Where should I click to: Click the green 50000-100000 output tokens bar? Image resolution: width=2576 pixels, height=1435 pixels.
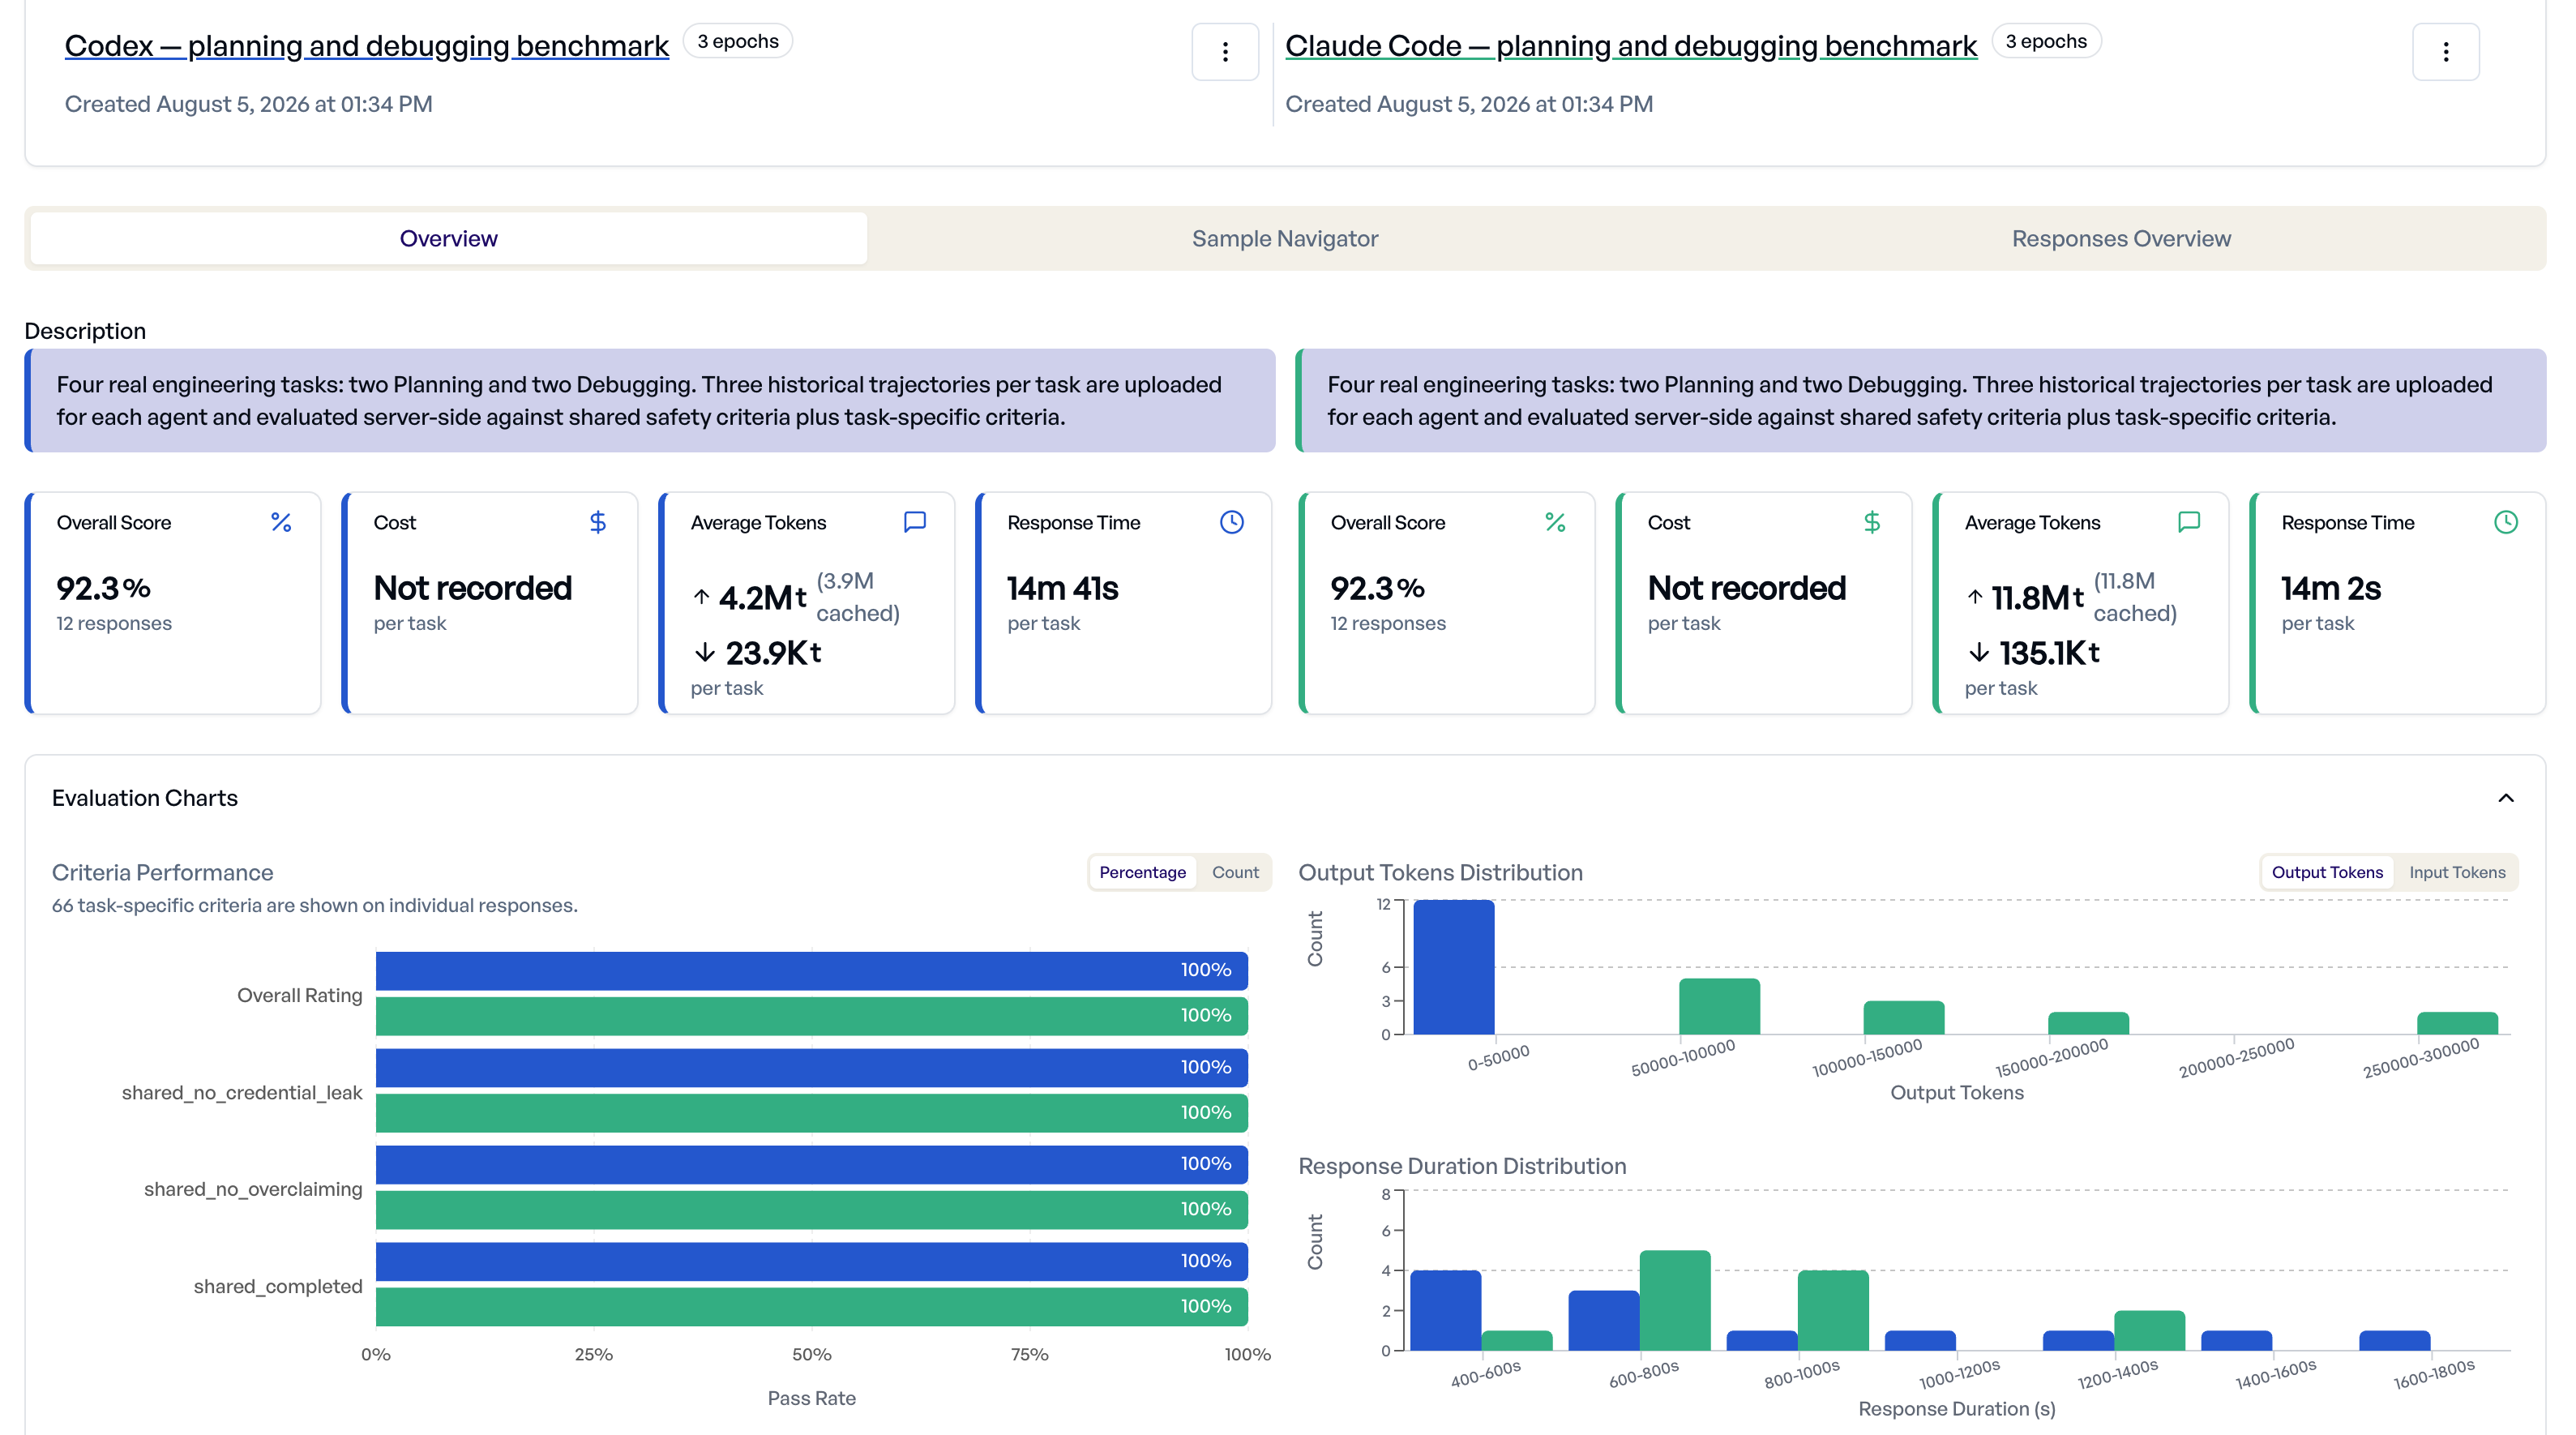coord(1719,1006)
